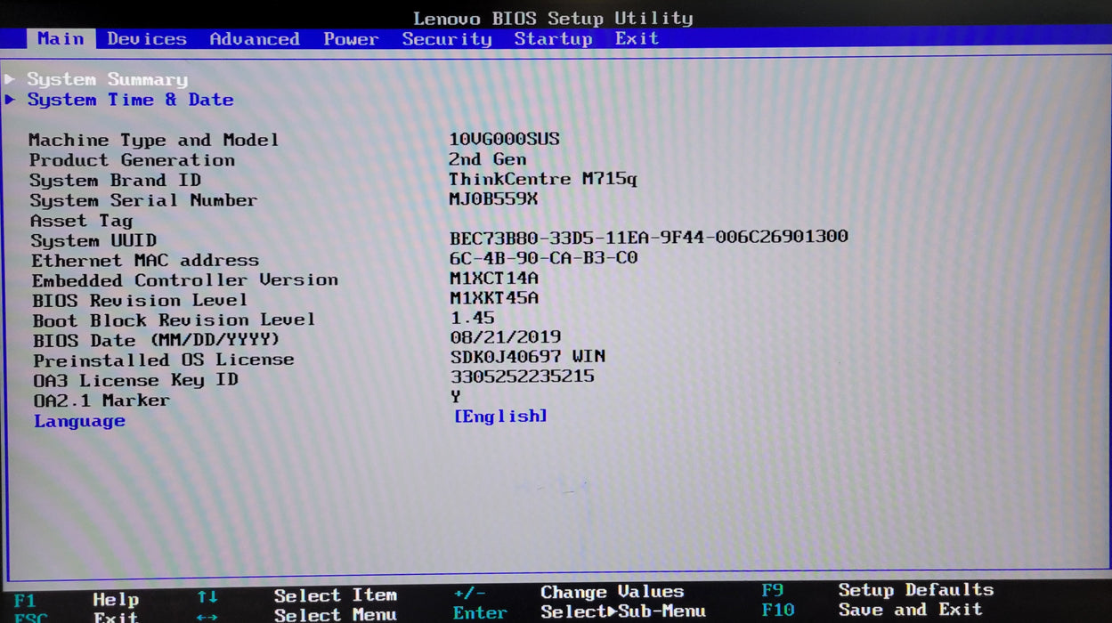
Task: Click the Lenovo BIOS Setup Utility title
Action: [x=553, y=18]
